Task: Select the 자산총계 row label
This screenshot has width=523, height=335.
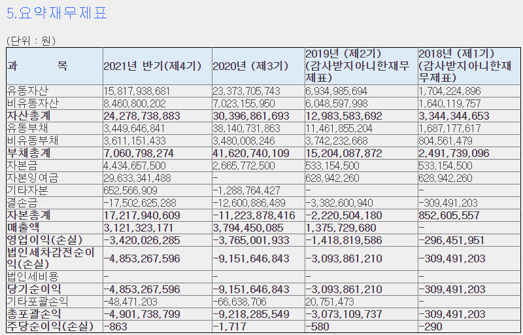Action: pyautogui.click(x=29, y=116)
